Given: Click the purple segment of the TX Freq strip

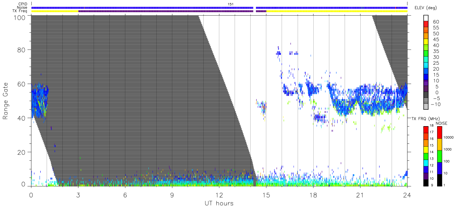Looking at the screenshot, I should click(166, 11).
